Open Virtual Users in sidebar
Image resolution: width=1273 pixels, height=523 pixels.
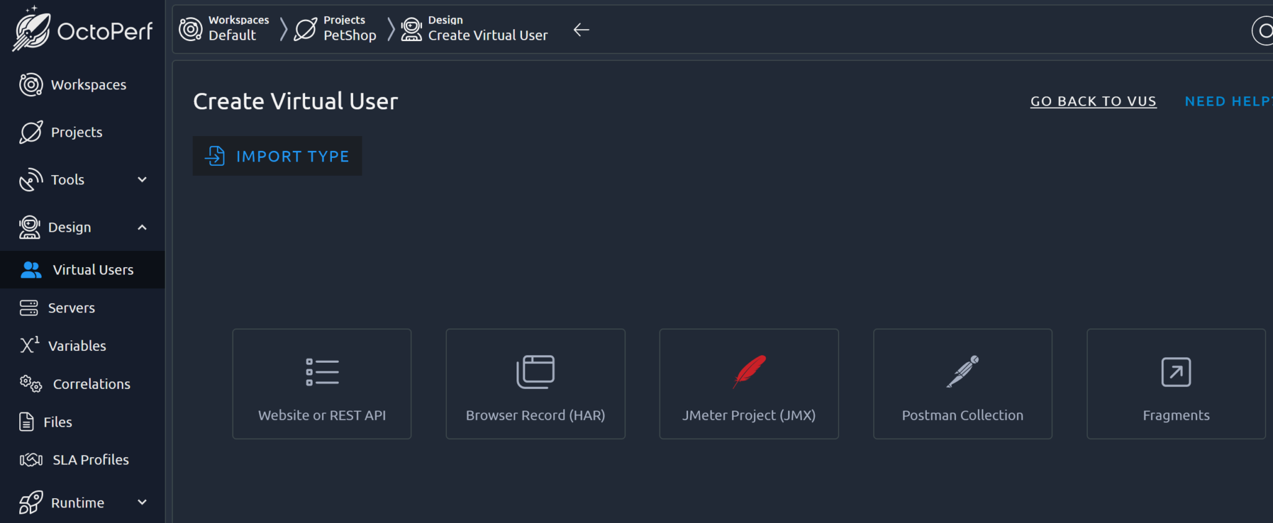93,270
